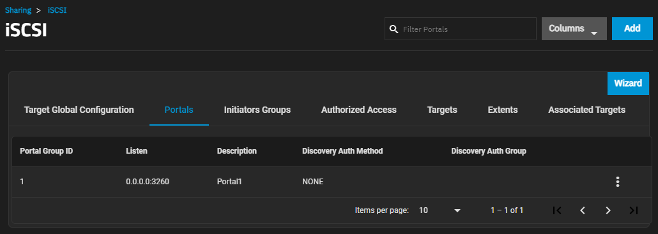This screenshot has height=234, width=658.
Task: Sort by Discovery Auth Group column header
Action: pyautogui.click(x=489, y=150)
